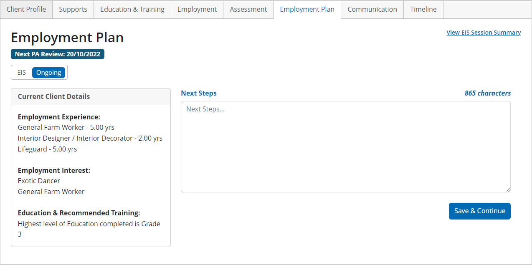Click the Next Steps resize handle

(508, 190)
